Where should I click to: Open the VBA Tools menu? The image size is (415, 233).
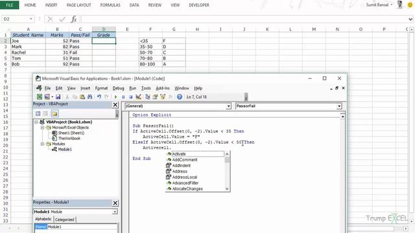[146, 88]
